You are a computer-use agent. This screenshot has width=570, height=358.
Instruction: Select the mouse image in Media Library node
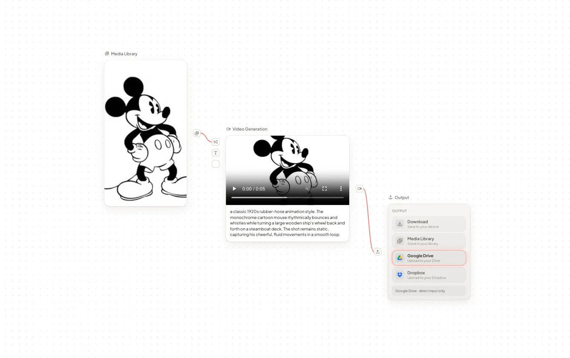tap(145, 133)
